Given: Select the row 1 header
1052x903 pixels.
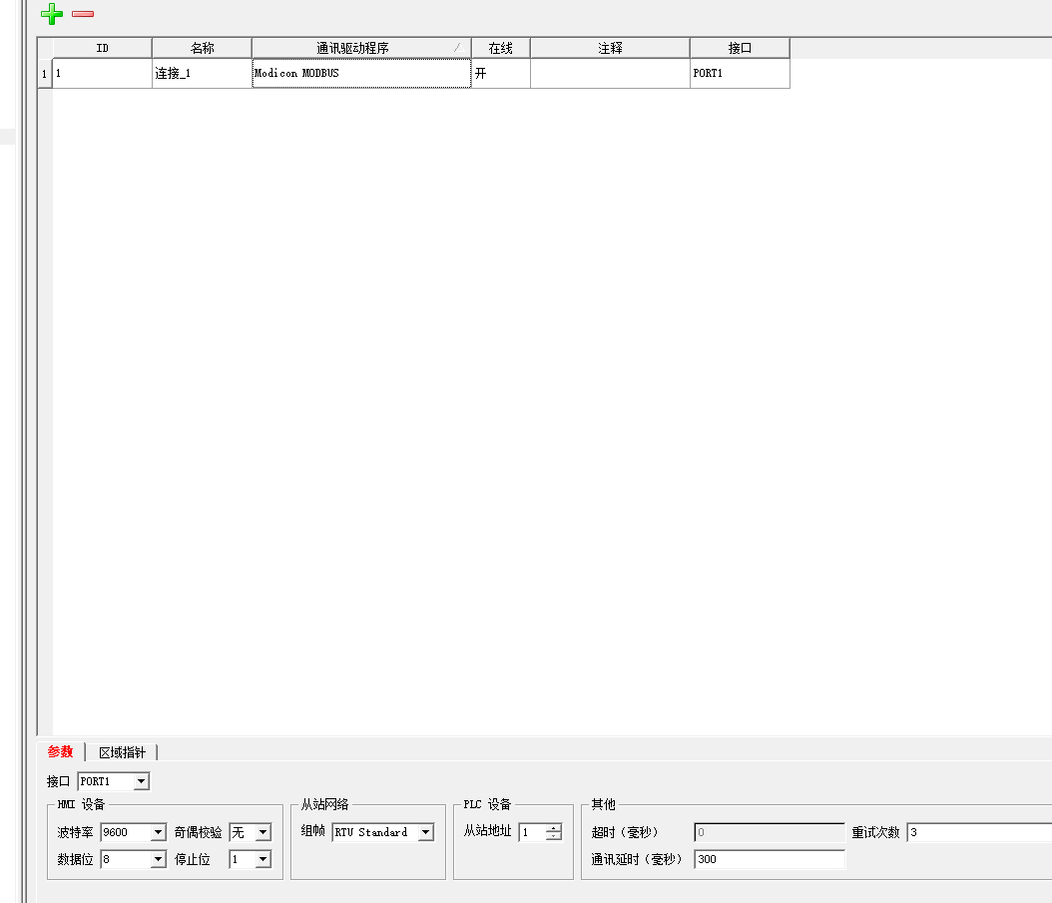Looking at the screenshot, I should (x=44, y=74).
